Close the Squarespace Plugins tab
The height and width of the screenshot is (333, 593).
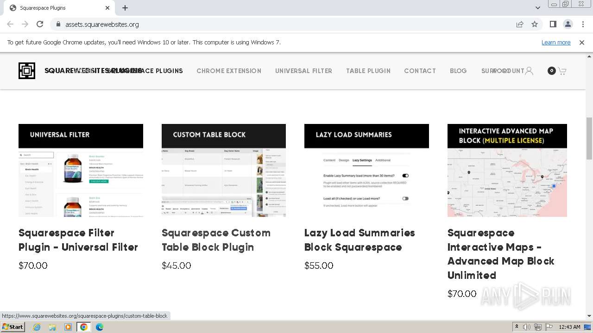(107, 8)
